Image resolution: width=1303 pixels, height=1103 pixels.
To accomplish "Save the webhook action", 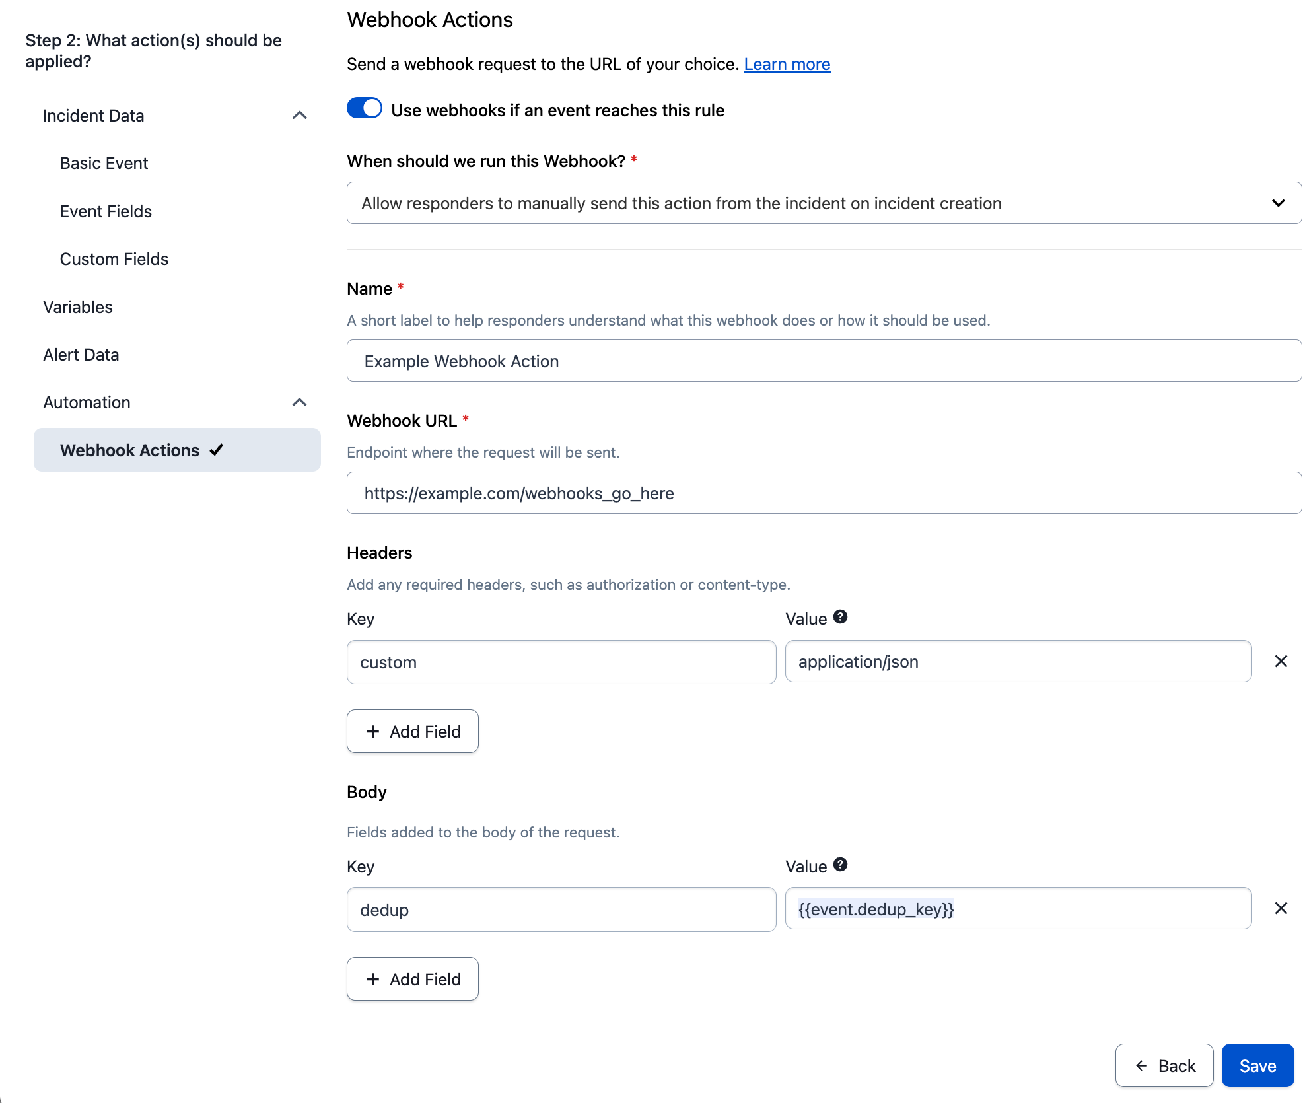I will (1257, 1065).
